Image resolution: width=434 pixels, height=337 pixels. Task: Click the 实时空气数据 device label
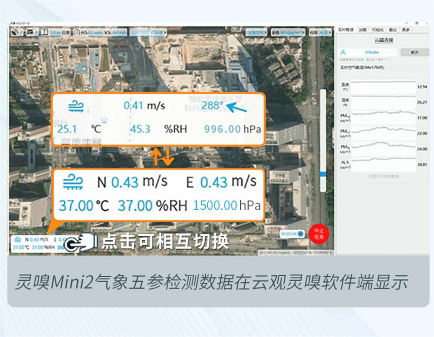tap(362, 68)
